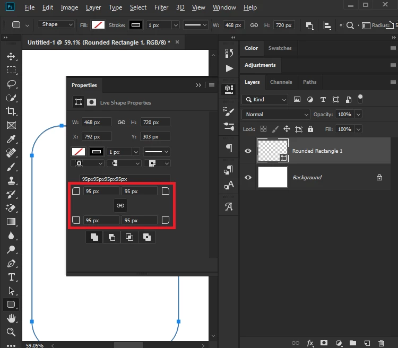Open stroke width dropdown in options bar

pyautogui.click(x=176, y=25)
